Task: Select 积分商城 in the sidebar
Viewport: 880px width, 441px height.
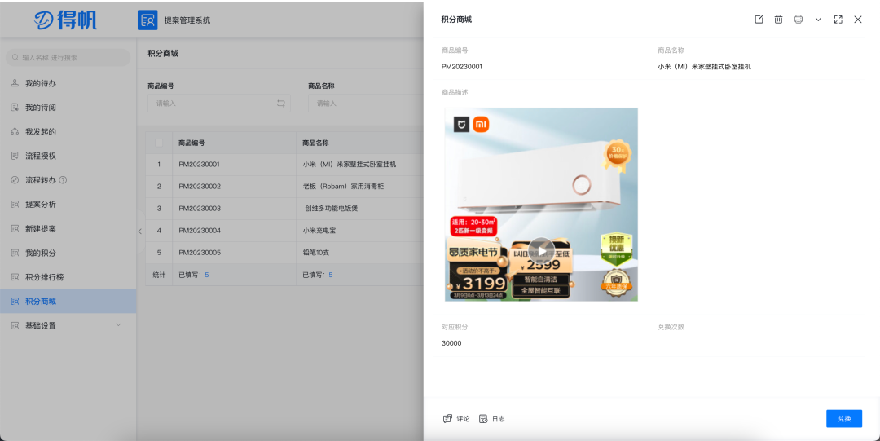Action: [x=68, y=301]
